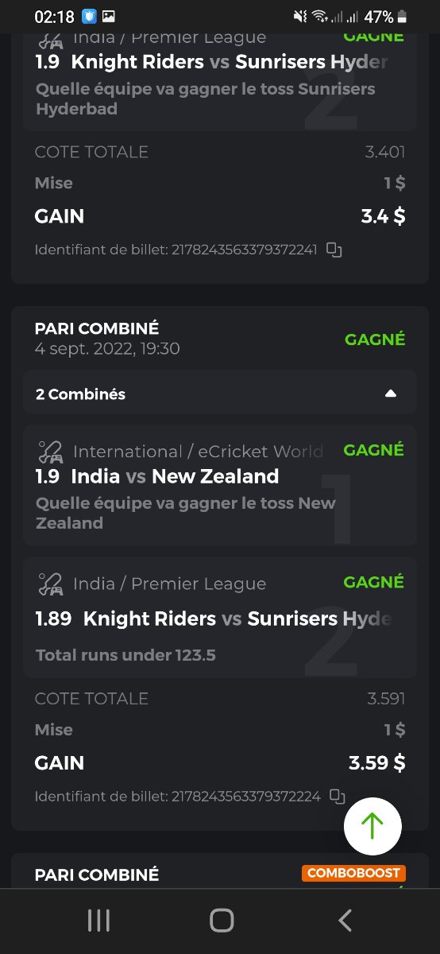Collapse the 2 Combinés arrow
The height and width of the screenshot is (954, 440).
(x=390, y=394)
